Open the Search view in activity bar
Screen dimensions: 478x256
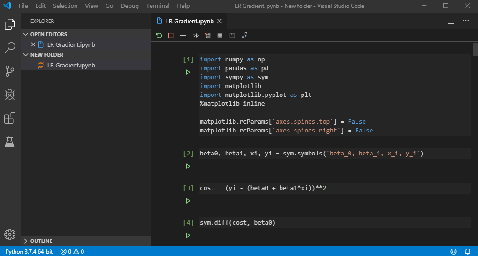pyautogui.click(x=10, y=47)
